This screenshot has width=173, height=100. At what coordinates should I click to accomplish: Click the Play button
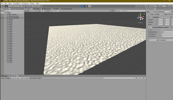coord(83,6)
